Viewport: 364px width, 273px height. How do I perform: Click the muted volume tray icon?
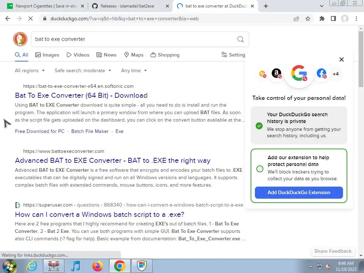point(328,267)
